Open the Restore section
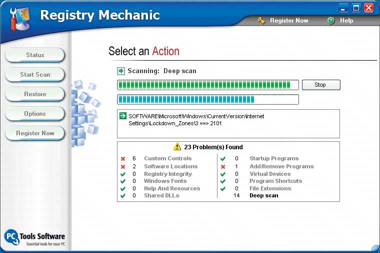 click(x=35, y=94)
